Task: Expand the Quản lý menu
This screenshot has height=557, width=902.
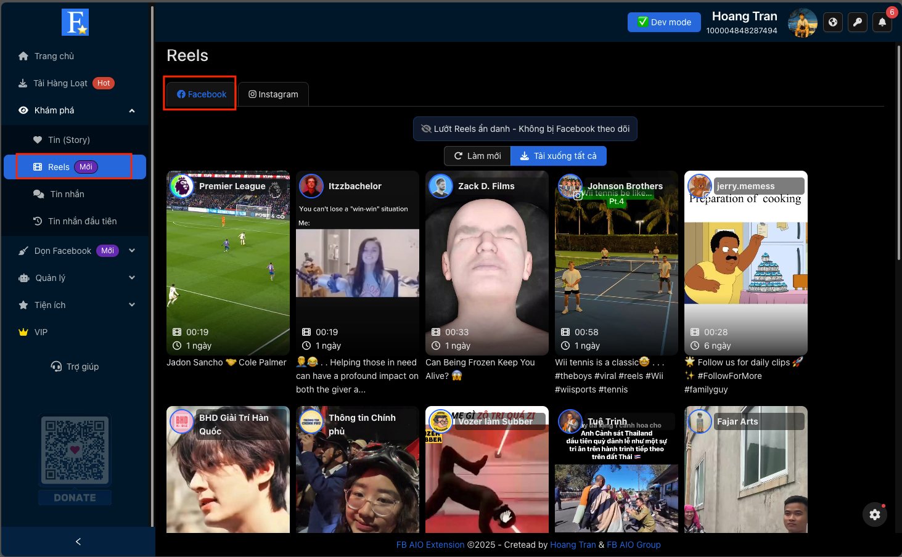Action: (x=76, y=278)
